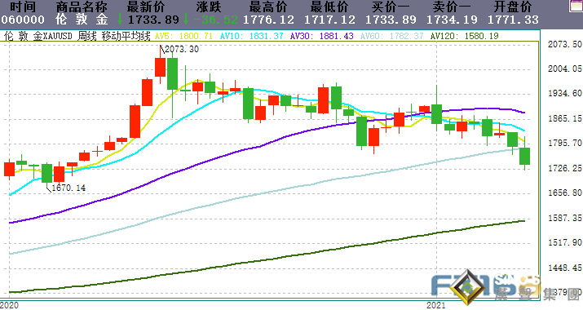Select the AV60 moving average label

(x=392, y=36)
